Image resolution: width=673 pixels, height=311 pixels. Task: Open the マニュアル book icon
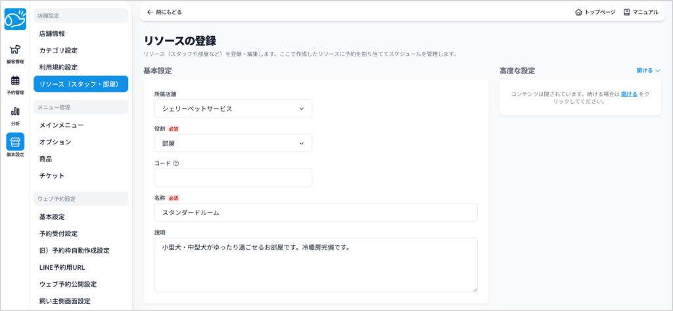(x=626, y=12)
